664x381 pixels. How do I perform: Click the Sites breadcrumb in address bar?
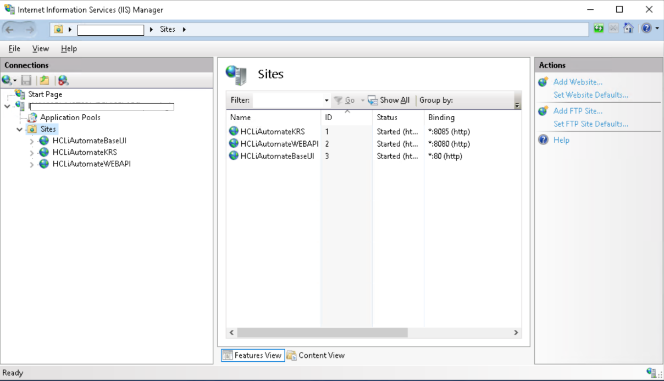tap(168, 29)
